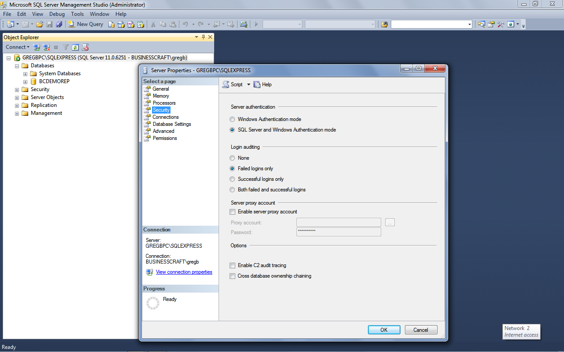This screenshot has height=352, width=564.
Task: Click the Activity Monitor toolbar icon
Action: tap(243, 24)
